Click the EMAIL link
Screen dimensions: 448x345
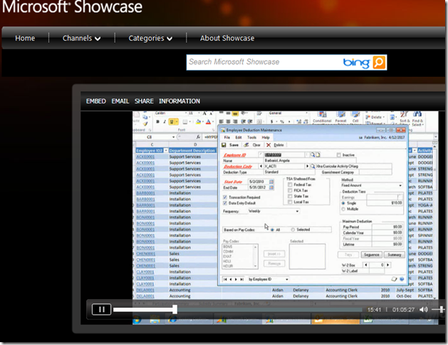pos(120,101)
